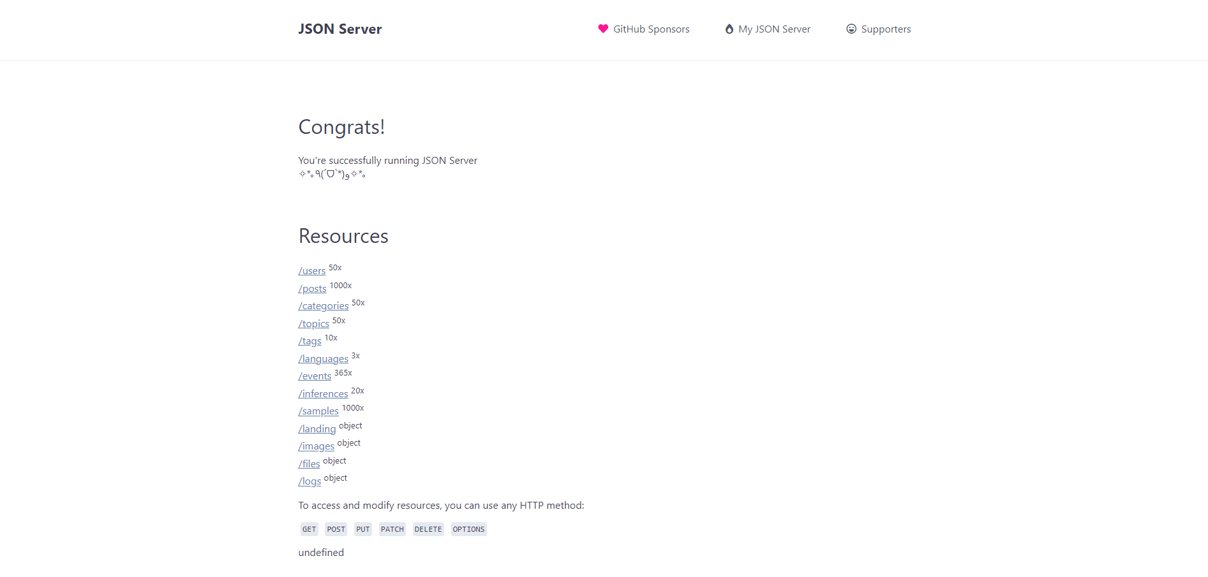The height and width of the screenshot is (577, 1208).
Task: Click the 3x count next to /languages
Action: pos(355,356)
